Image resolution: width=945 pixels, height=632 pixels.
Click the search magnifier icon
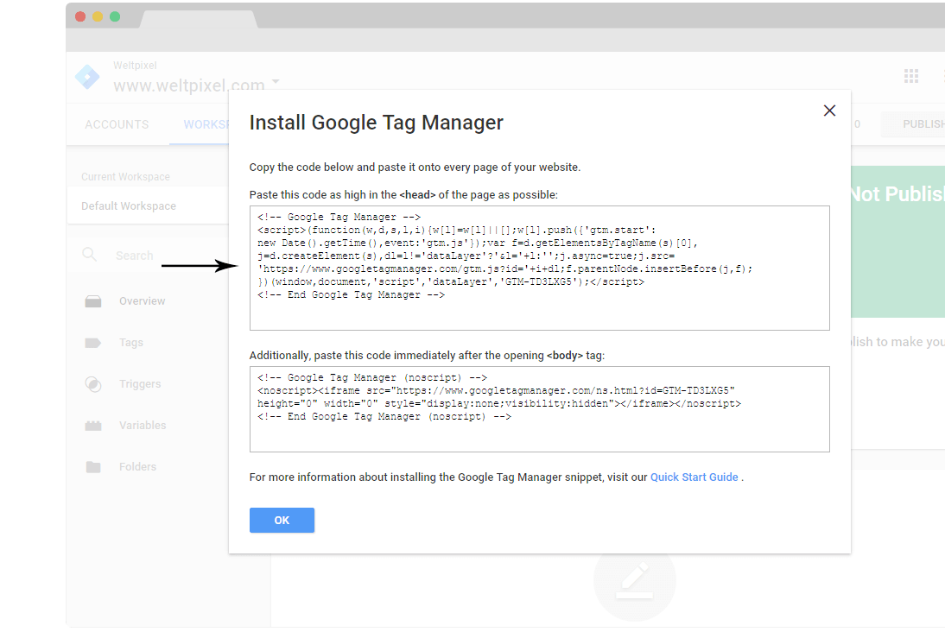pos(90,256)
